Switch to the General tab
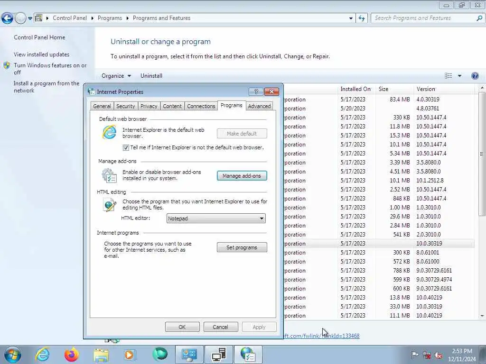This screenshot has width=486, height=364. coord(102,106)
